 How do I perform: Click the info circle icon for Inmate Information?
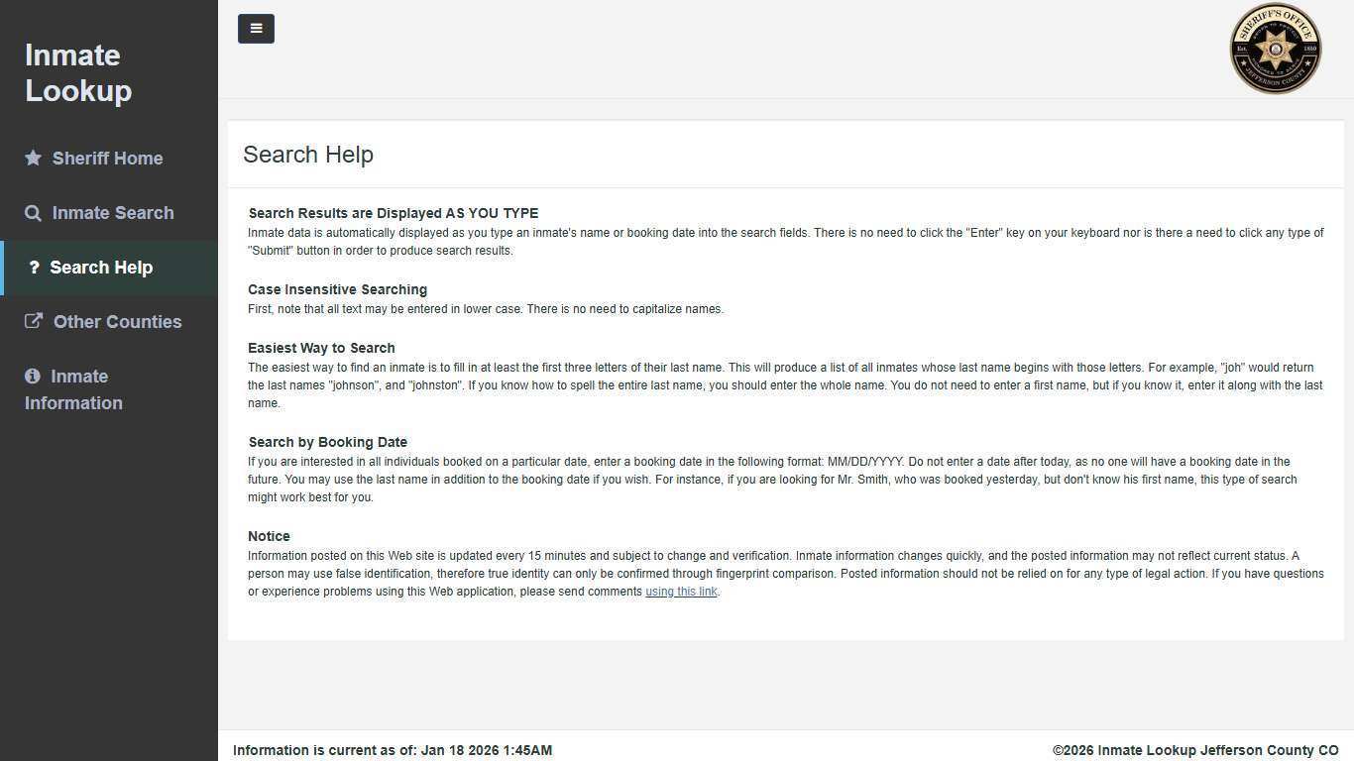click(x=33, y=377)
